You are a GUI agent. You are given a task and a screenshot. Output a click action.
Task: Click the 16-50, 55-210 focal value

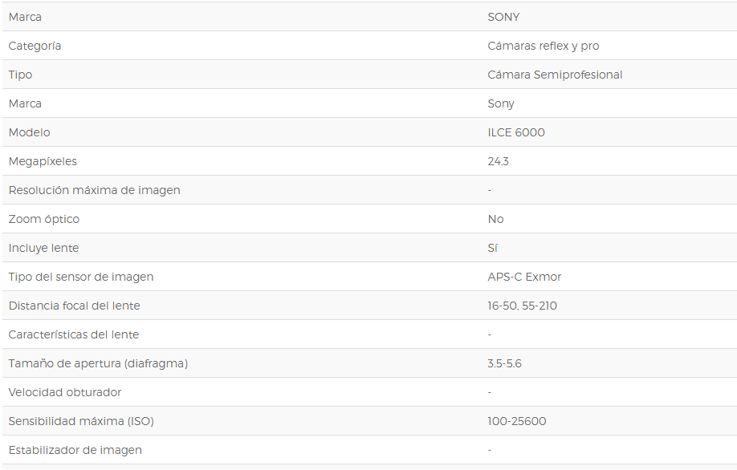pyautogui.click(x=522, y=306)
